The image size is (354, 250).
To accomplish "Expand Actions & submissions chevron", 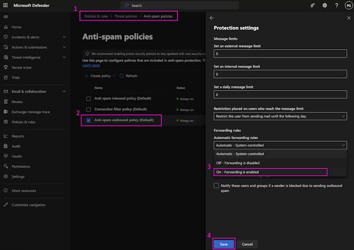I will [x=64, y=47].
